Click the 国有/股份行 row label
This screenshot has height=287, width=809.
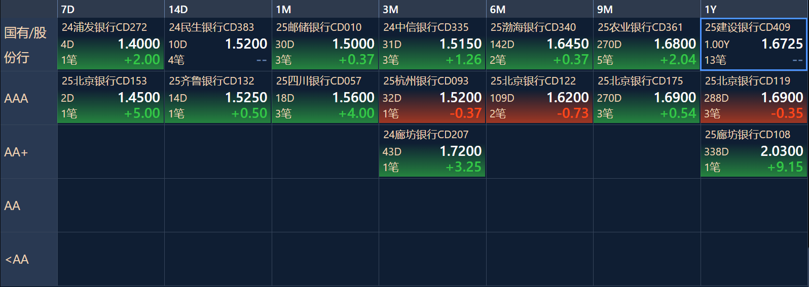point(28,45)
